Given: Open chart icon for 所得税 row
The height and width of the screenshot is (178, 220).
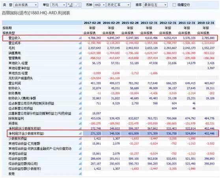Looking at the screenshot, I should 80,123.
